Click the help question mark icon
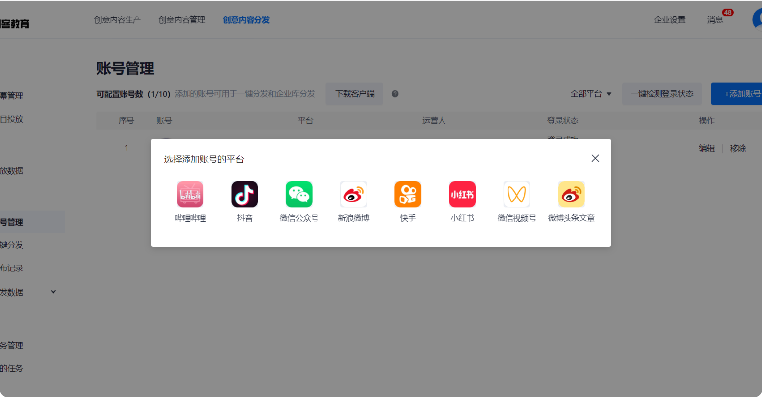This screenshot has height=397, width=762. (x=395, y=94)
